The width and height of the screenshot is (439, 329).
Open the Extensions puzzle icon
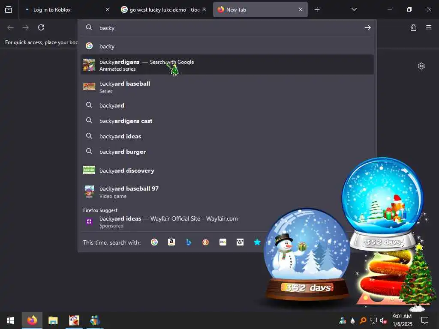(x=413, y=27)
